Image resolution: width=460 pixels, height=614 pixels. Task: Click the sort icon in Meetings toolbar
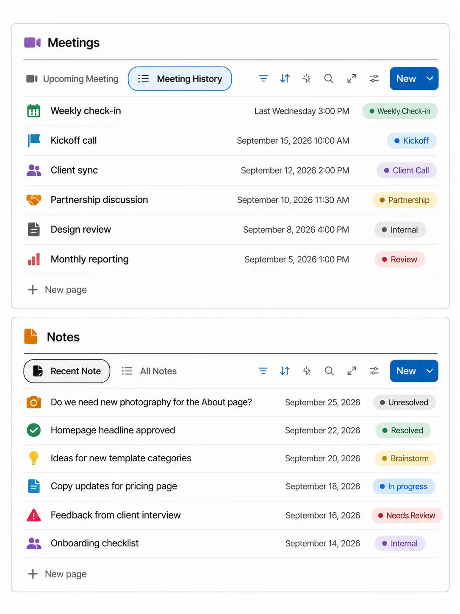(x=285, y=78)
